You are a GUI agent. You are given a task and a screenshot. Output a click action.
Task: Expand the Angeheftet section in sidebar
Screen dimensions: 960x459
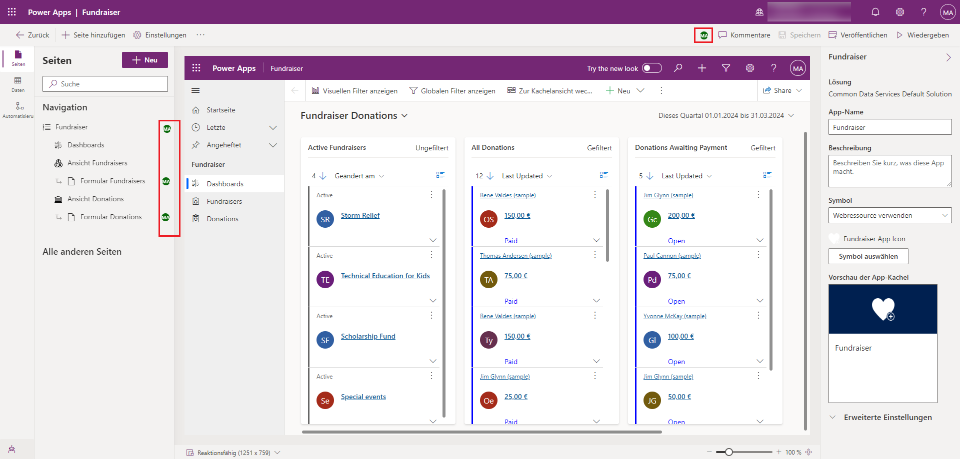pos(273,145)
